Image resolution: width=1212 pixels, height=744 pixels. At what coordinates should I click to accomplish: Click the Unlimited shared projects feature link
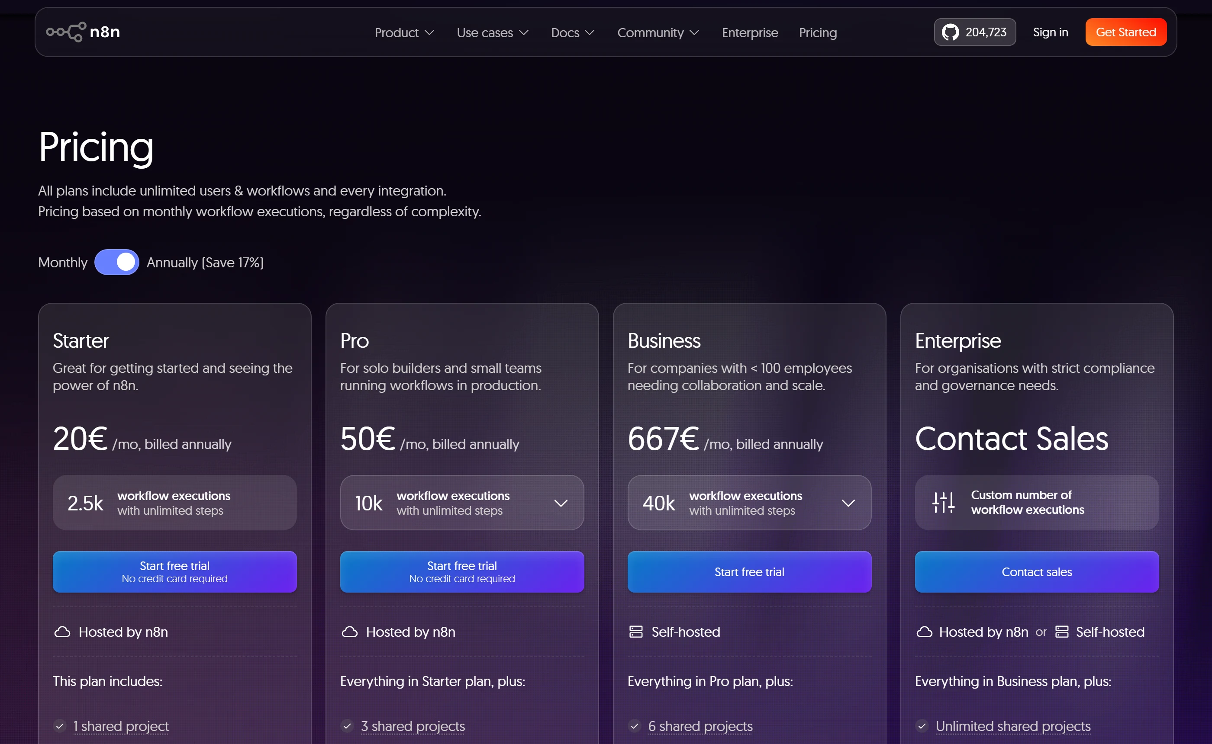(x=1012, y=726)
